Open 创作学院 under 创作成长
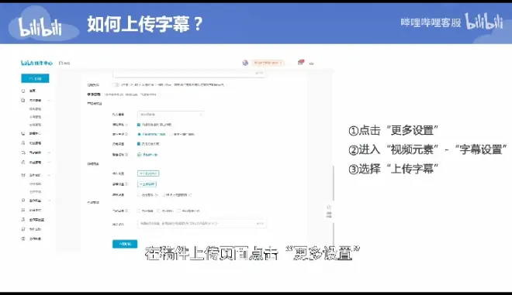The width and height of the screenshot is (512, 295). click(x=35, y=192)
